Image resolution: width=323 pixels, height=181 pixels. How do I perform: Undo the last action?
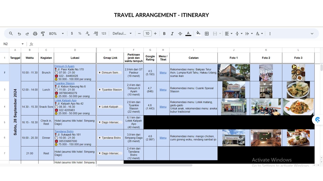(19, 34)
